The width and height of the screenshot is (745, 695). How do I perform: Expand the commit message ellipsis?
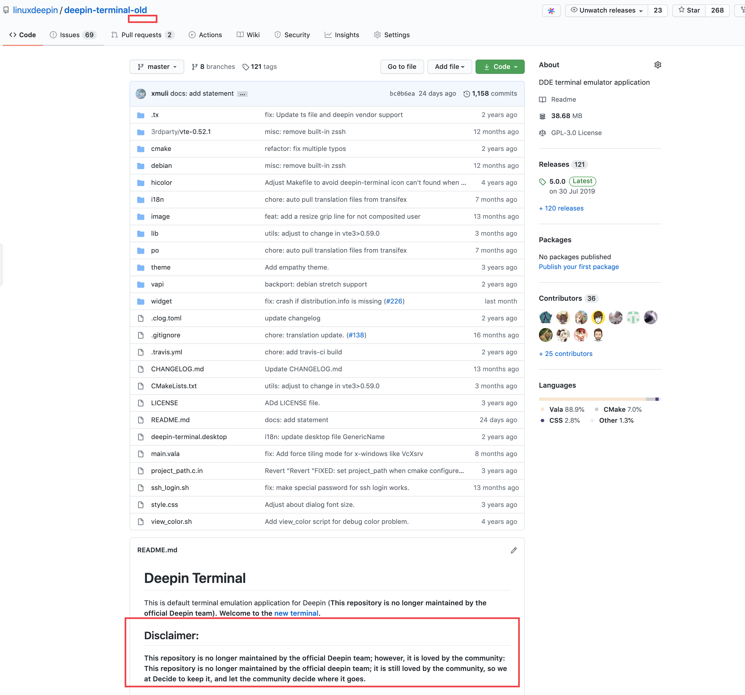(x=242, y=94)
